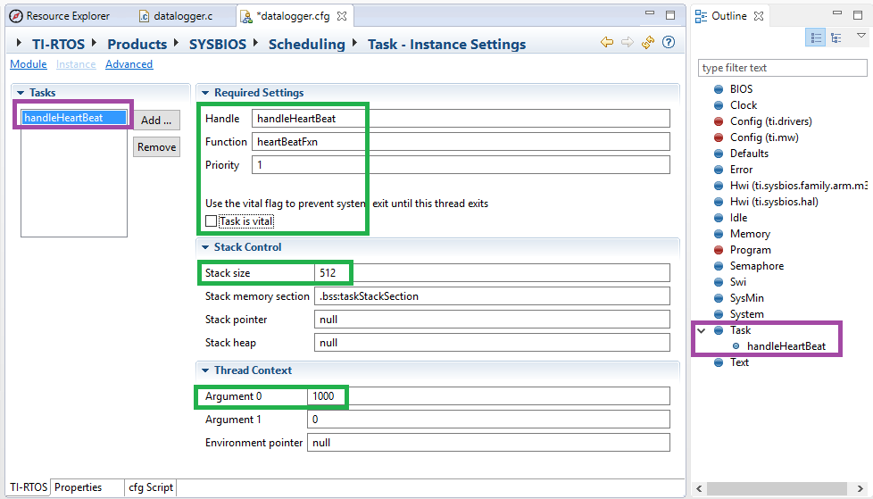This screenshot has height=499, width=873.
Task: Collapse the Stack Control section
Action: pyautogui.click(x=204, y=247)
